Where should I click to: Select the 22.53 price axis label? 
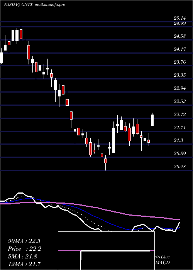pyautogui.click(x=180, y=101)
